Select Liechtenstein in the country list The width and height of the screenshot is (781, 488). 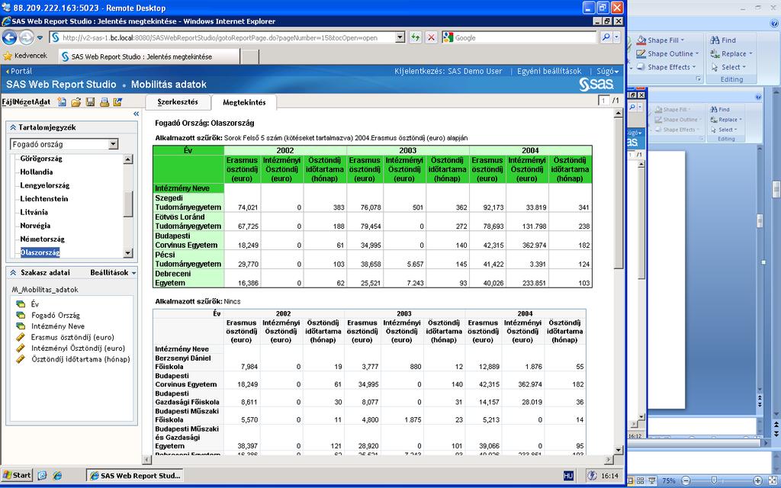[x=43, y=199]
